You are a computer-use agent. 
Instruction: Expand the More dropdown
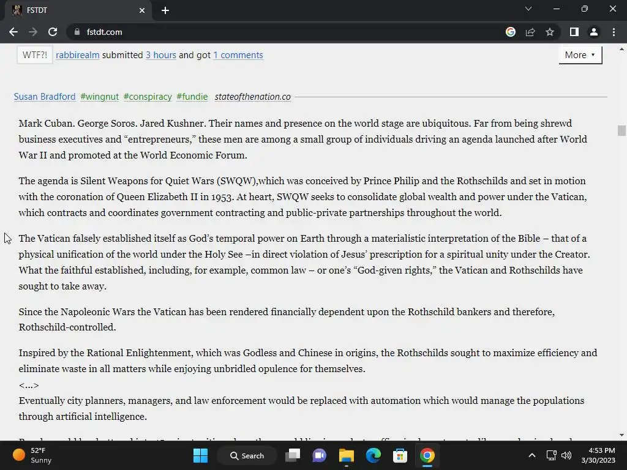(580, 55)
